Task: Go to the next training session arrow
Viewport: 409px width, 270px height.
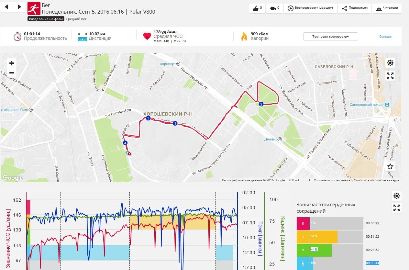Action: click(19, 7)
